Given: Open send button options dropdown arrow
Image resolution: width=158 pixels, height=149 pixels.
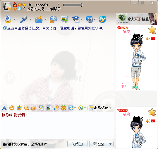Looking at the screenshot, I should (111, 144).
